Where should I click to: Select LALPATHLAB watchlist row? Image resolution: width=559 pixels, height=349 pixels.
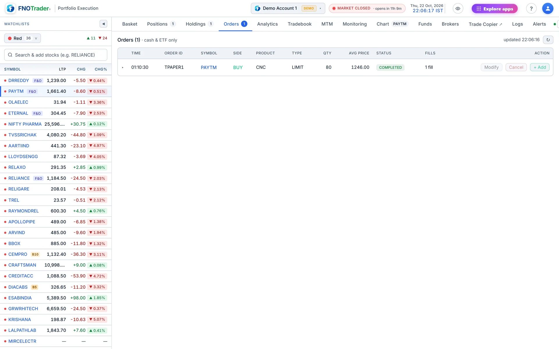coord(56,330)
